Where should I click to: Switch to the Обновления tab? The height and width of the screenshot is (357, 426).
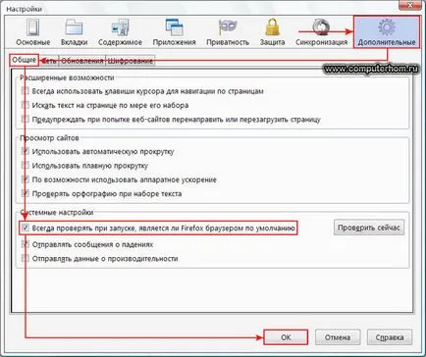click(x=82, y=61)
